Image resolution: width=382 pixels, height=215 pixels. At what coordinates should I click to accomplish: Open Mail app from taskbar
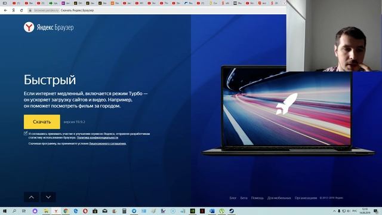click(x=105, y=211)
